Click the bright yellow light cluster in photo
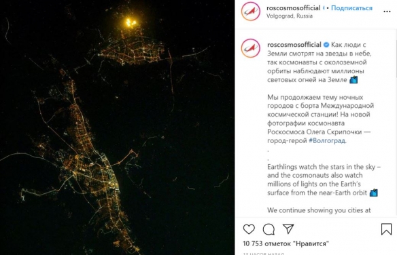The height and width of the screenshot is (255, 397). click(x=131, y=22)
